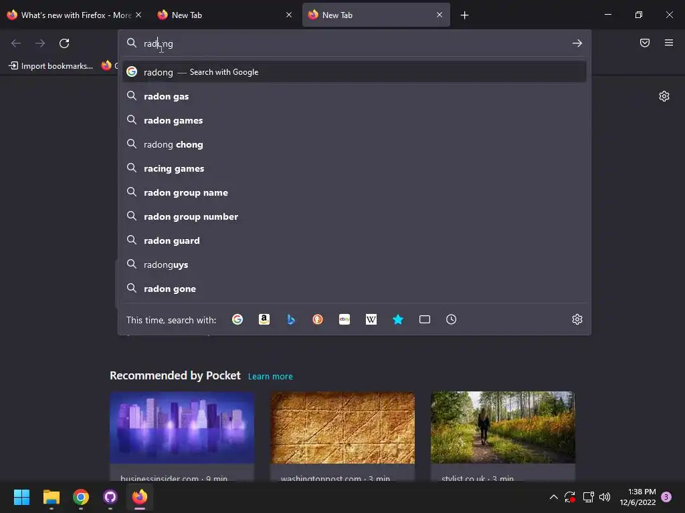Viewport: 685px width, 513px height.
Task: Open GitHub Desktop from the taskbar
Action: 110,497
